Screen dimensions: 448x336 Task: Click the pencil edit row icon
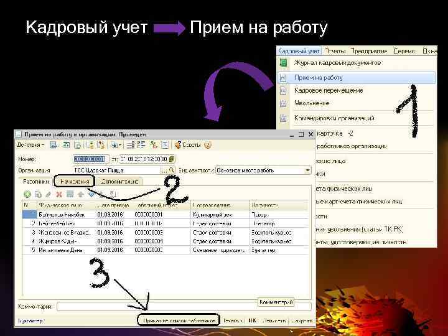click(49, 195)
